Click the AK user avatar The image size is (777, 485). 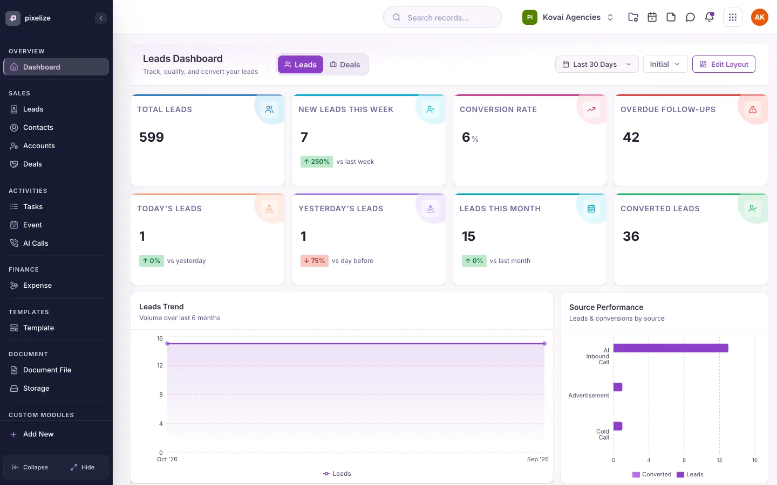click(x=759, y=17)
